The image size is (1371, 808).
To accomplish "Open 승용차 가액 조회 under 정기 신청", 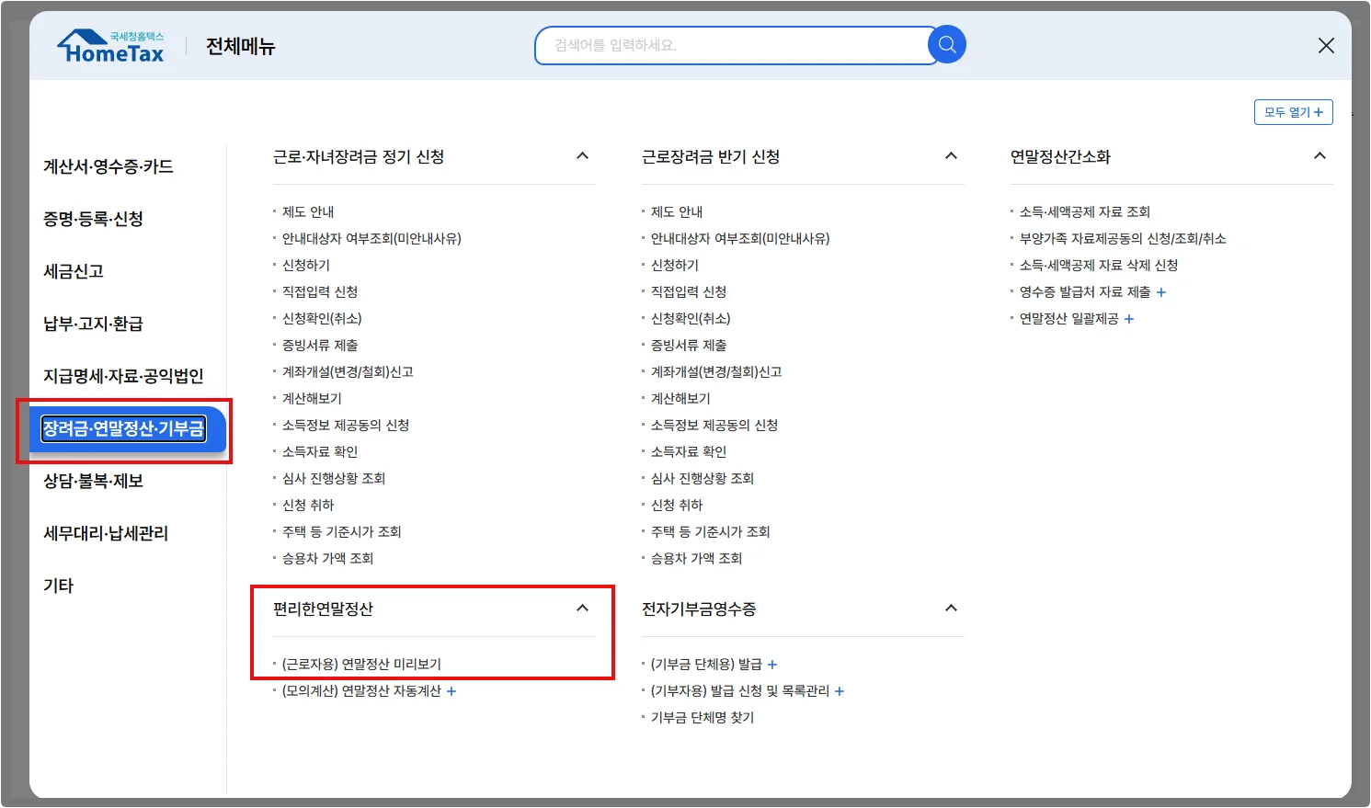I will [327, 559].
